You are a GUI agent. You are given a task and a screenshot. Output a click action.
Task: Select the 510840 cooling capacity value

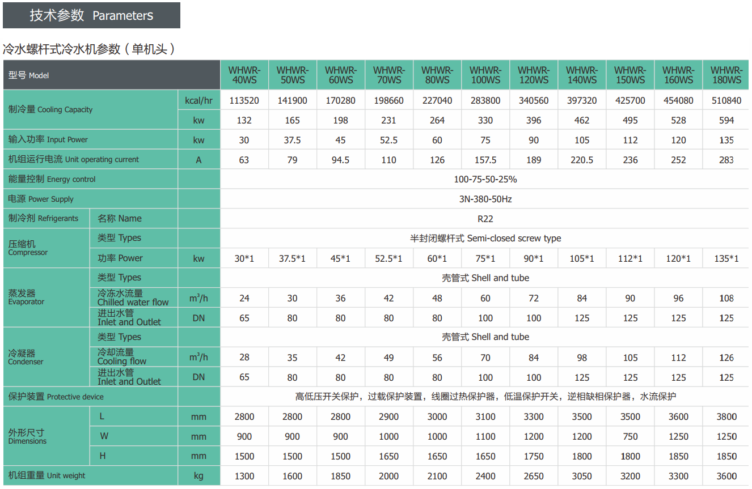[726, 100]
